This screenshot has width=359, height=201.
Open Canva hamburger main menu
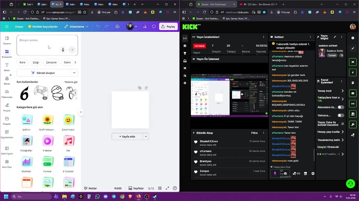[x=7, y=27]
